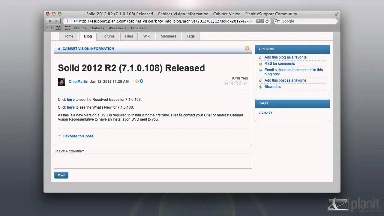Click the OPTIONS panel header
Image resolution: width=384 pixels, height=216 pixels.
[292, 49]
